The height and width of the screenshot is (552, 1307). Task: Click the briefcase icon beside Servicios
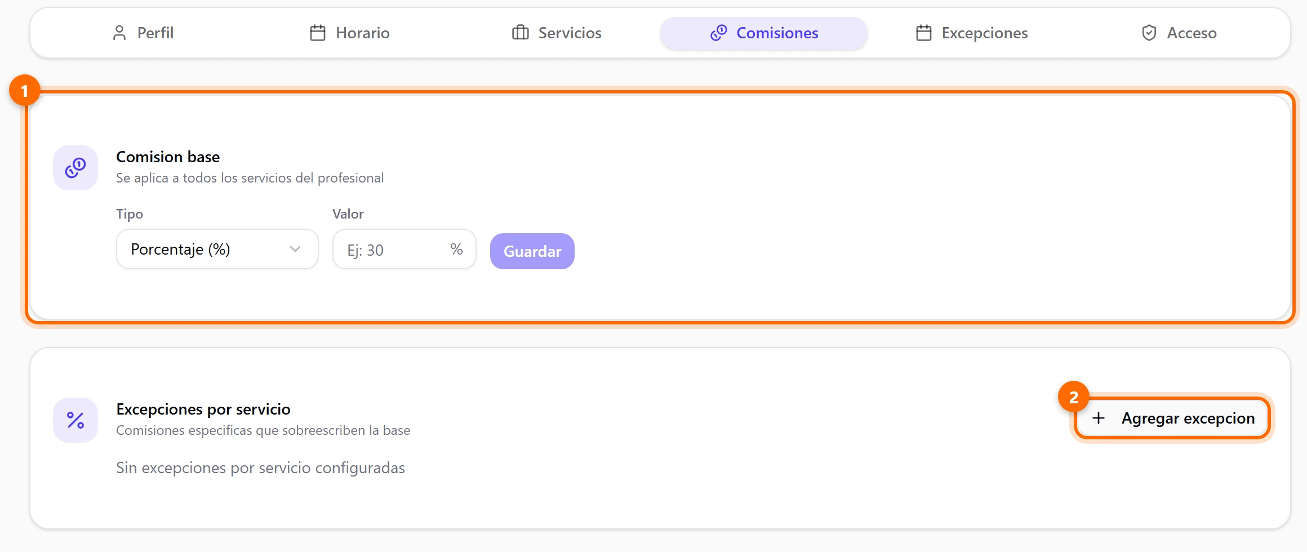pos(521,33)
